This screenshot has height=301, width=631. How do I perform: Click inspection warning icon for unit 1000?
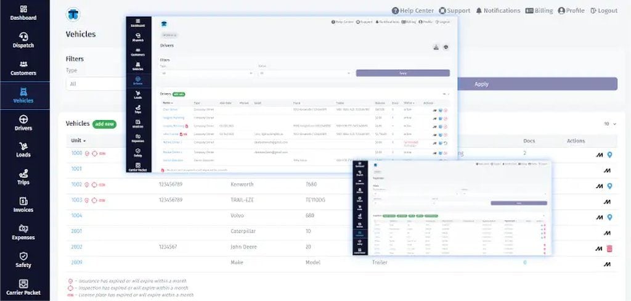tap(94, 154)
